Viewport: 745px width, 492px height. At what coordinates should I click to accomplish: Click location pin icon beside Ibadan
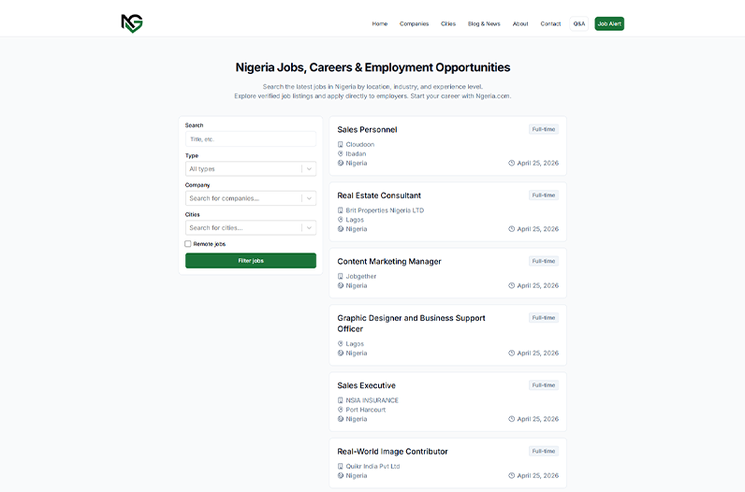(341, 153)
